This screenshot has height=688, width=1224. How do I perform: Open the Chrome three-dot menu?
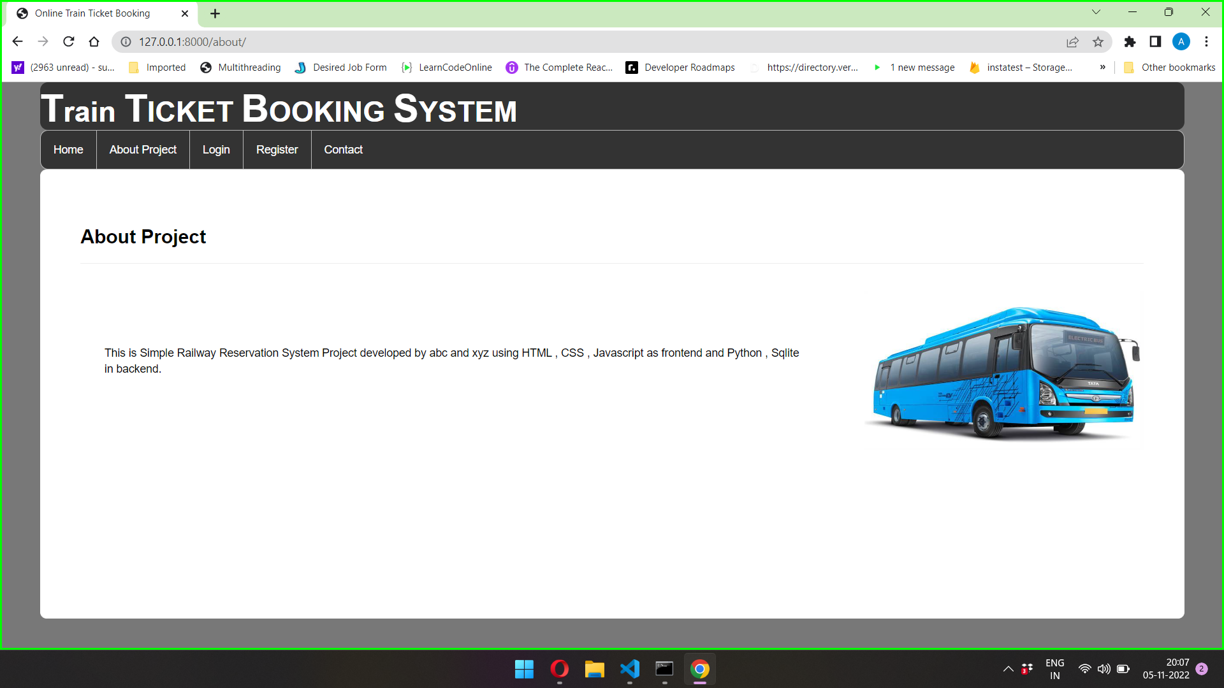click(x=1206, y=42)
